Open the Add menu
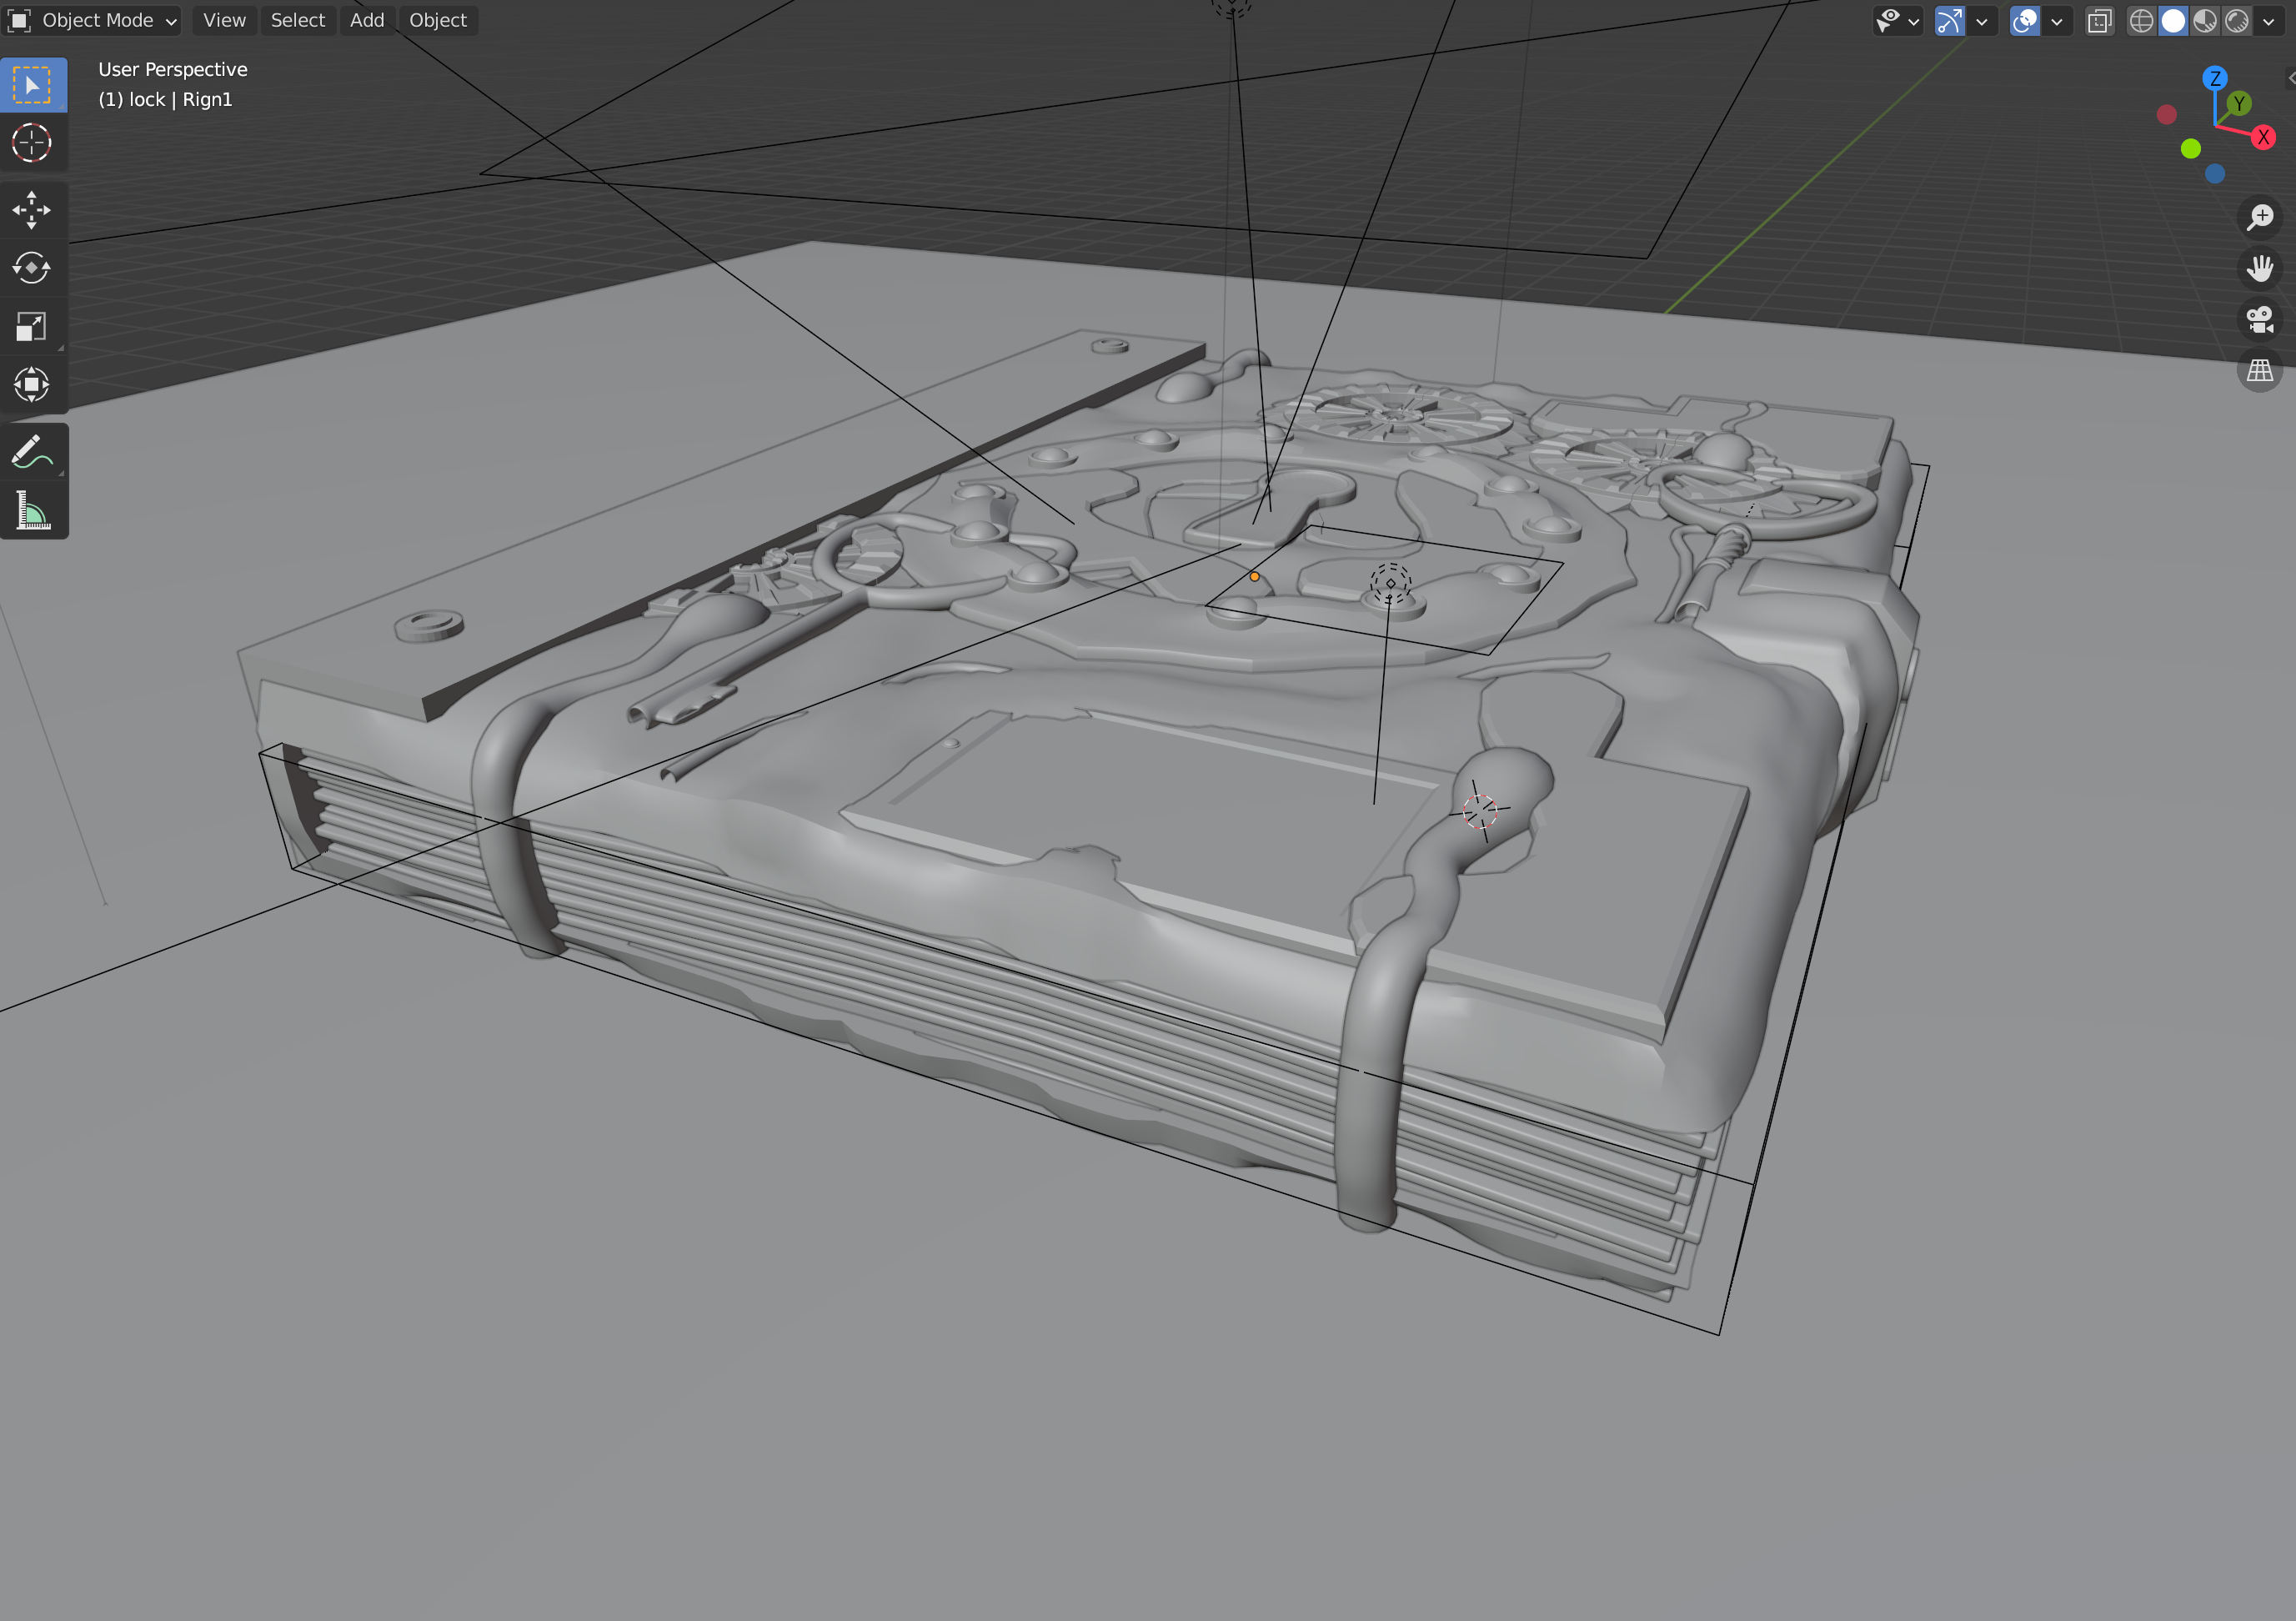 (367, 20)
